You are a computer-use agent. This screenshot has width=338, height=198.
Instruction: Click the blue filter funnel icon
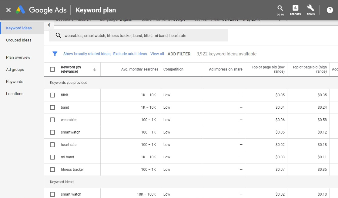(55, 54)
